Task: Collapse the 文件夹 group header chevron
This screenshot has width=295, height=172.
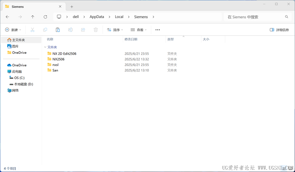Action: 45,47
